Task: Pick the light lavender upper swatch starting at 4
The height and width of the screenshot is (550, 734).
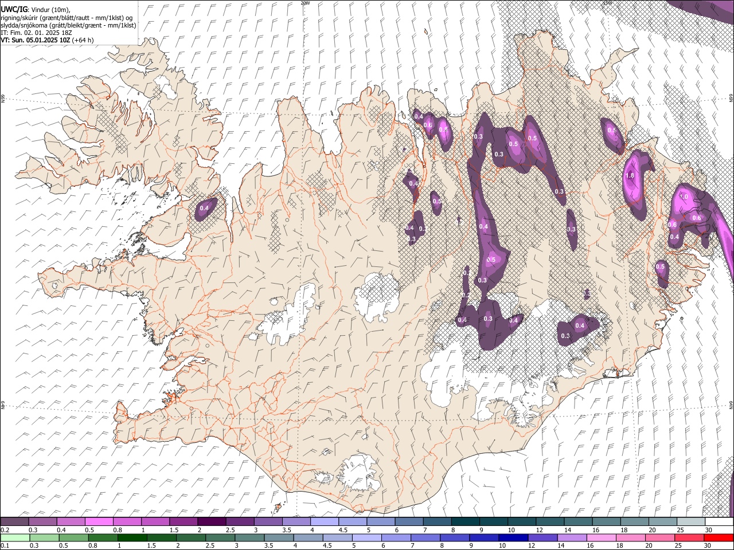Action: [325, 522]
